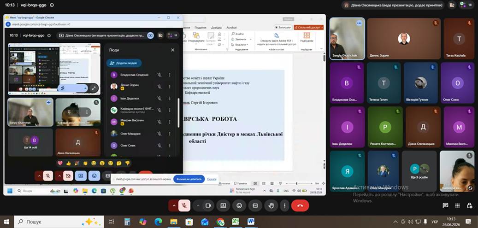Image resolution: width=478 pixels, height=228 pixels.
Task: Open options for Владислав Осадчий in People list
Action: coord(170,75)
